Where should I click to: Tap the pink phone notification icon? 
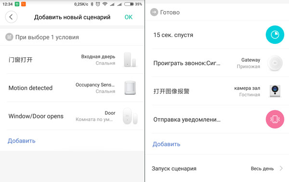tap(275, 119)
